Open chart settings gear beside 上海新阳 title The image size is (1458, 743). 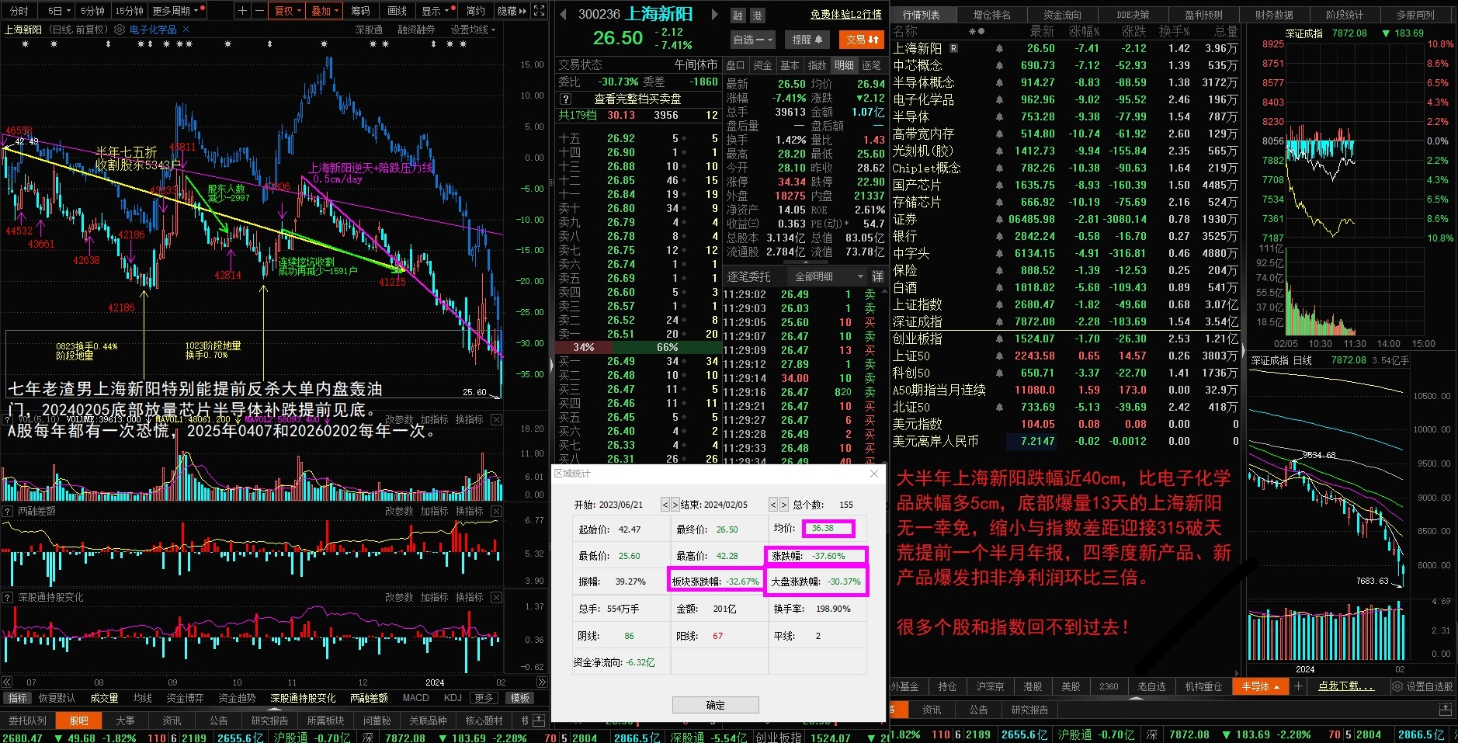(x=120, y=30)
